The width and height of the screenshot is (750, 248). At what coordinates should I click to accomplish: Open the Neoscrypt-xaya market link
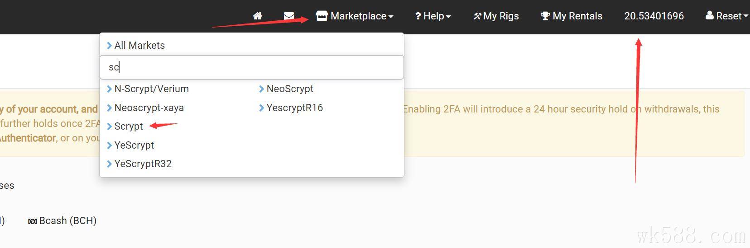pos(149,108)
